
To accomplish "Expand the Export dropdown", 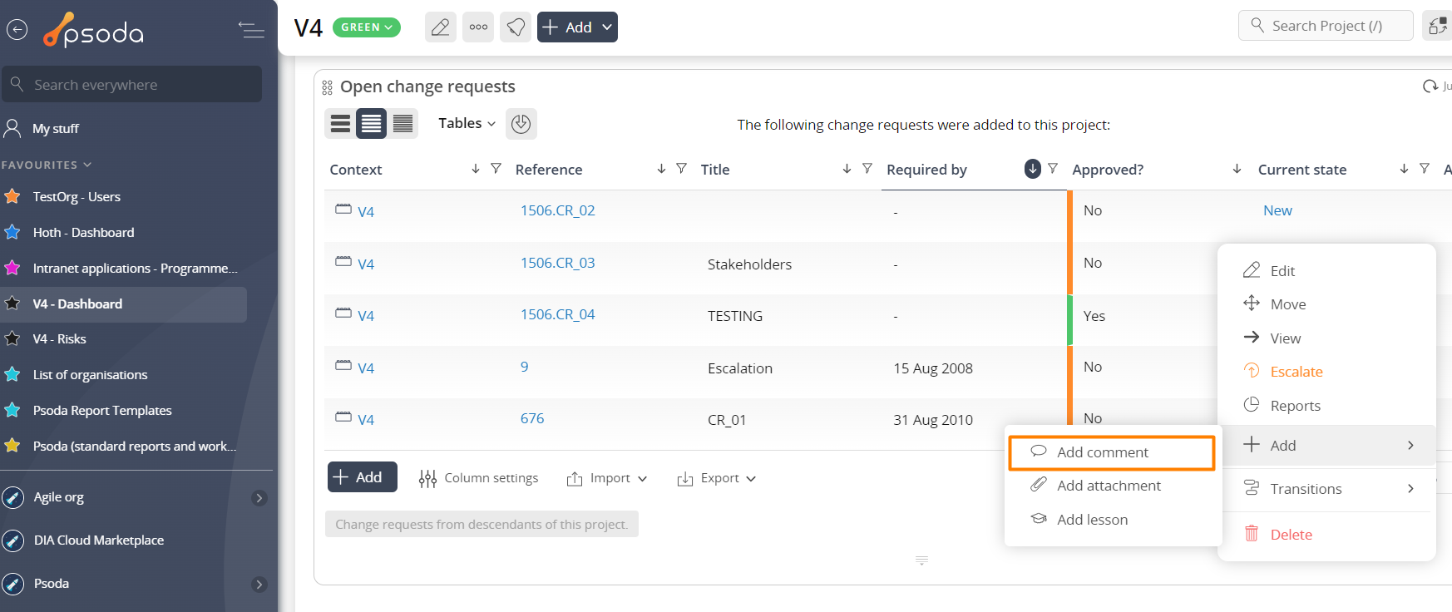I will click(x=717, y=478).
